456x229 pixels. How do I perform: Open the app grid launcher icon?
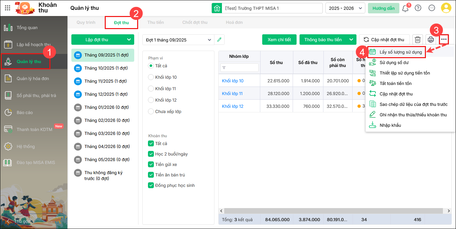click(x=8, y=8)
